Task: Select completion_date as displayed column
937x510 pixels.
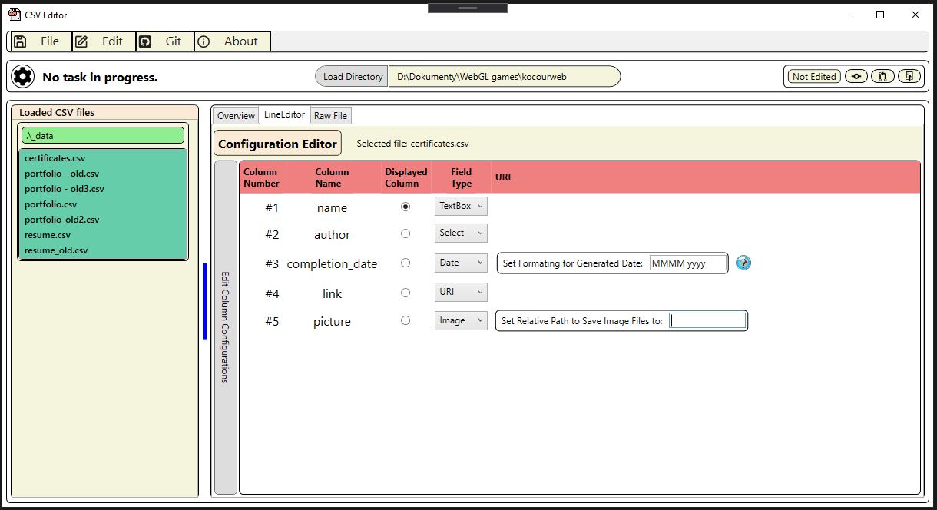Action: 406,263
